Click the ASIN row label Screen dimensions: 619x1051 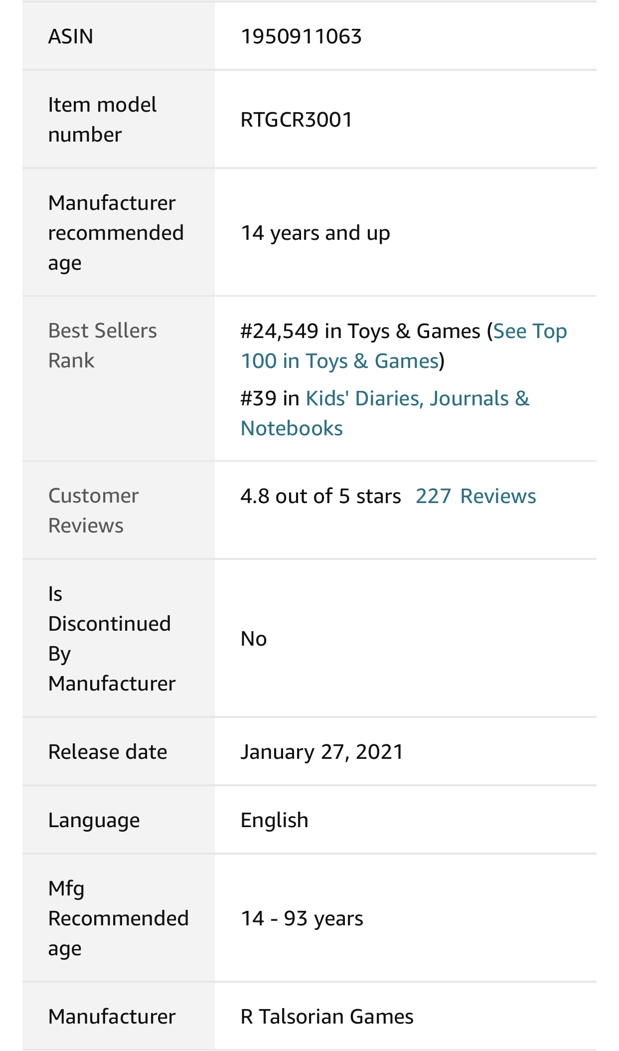click(71, 36)
